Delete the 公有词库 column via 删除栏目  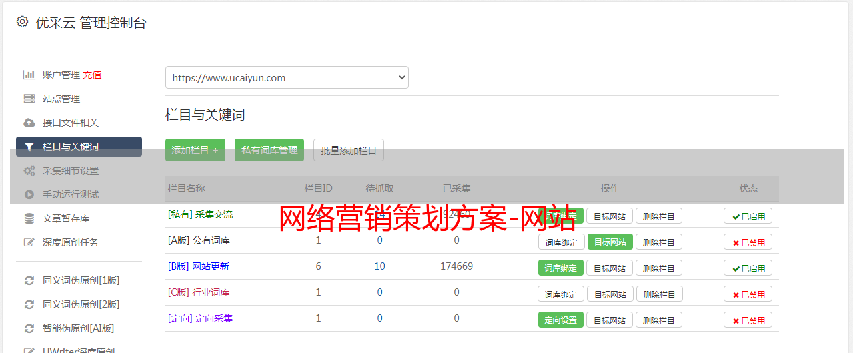pyautogui.click(x=658, y=242)
